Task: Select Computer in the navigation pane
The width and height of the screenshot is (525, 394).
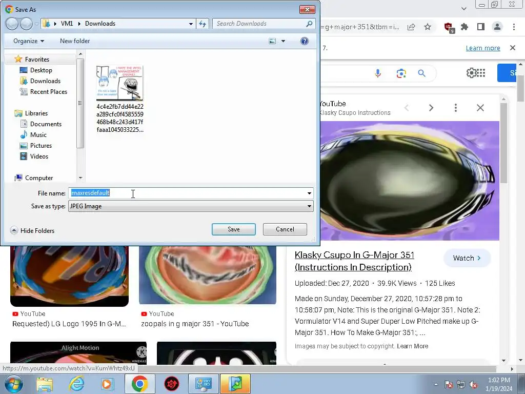Action: point(39,178)
